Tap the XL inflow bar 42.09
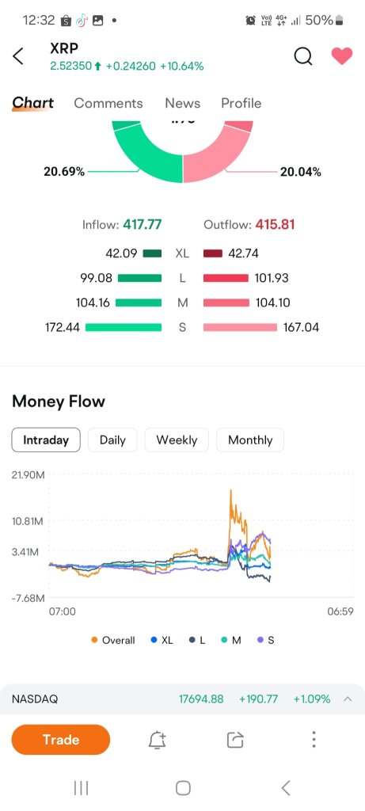This screenshot has width=365, height=811. 152,253
